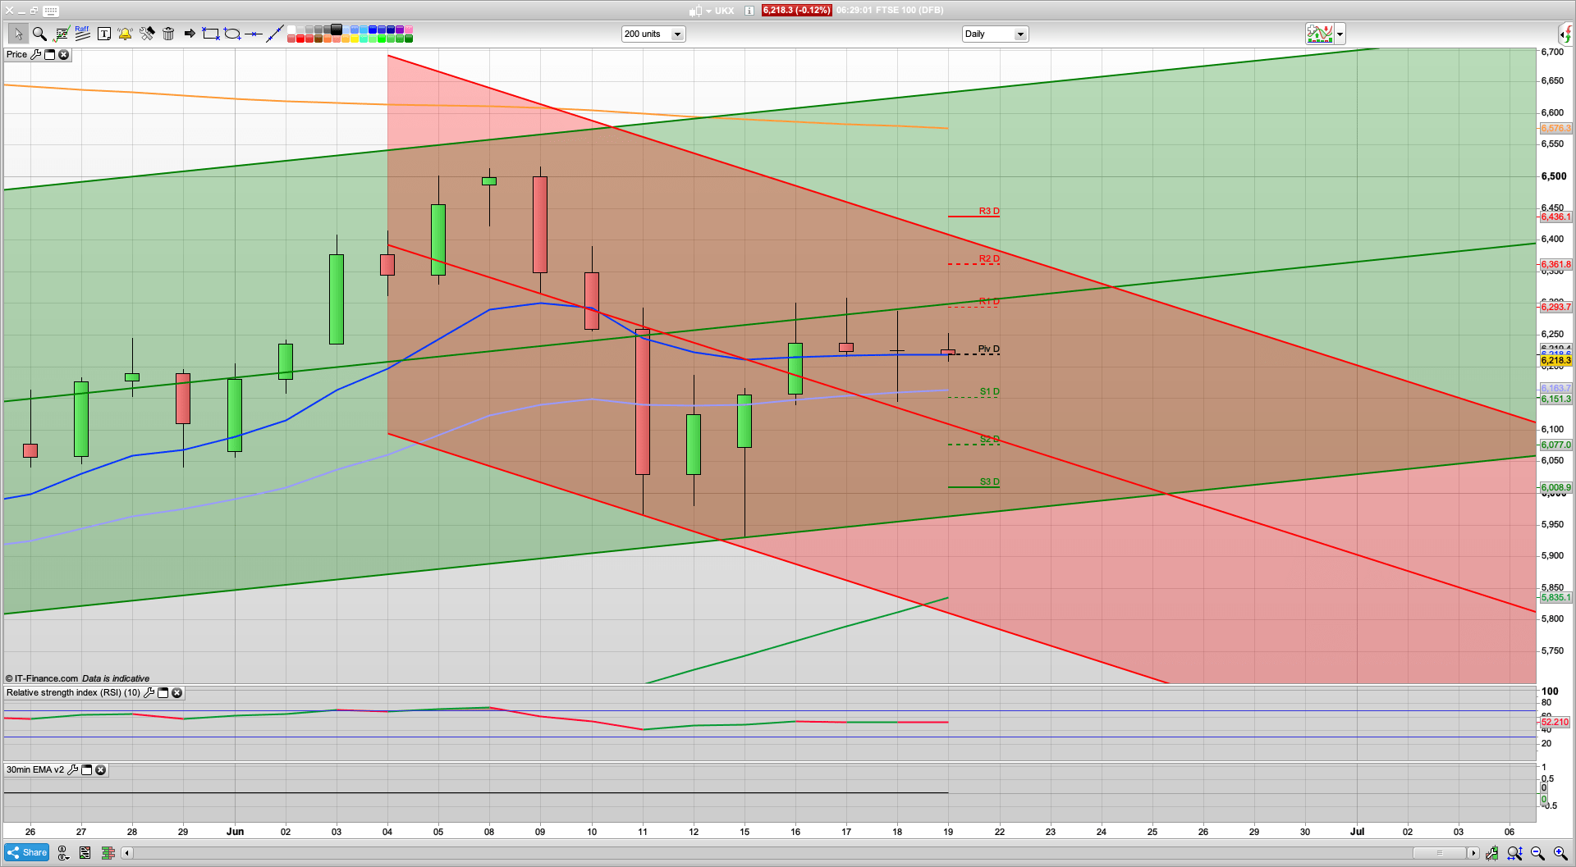Open the 200 units dropdown
Screen dimensions: 1576x867
653,34
